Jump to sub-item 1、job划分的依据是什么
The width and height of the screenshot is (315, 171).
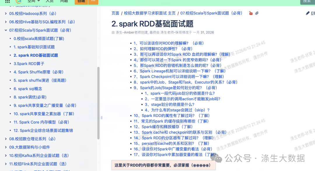click(x=180, y=94)
